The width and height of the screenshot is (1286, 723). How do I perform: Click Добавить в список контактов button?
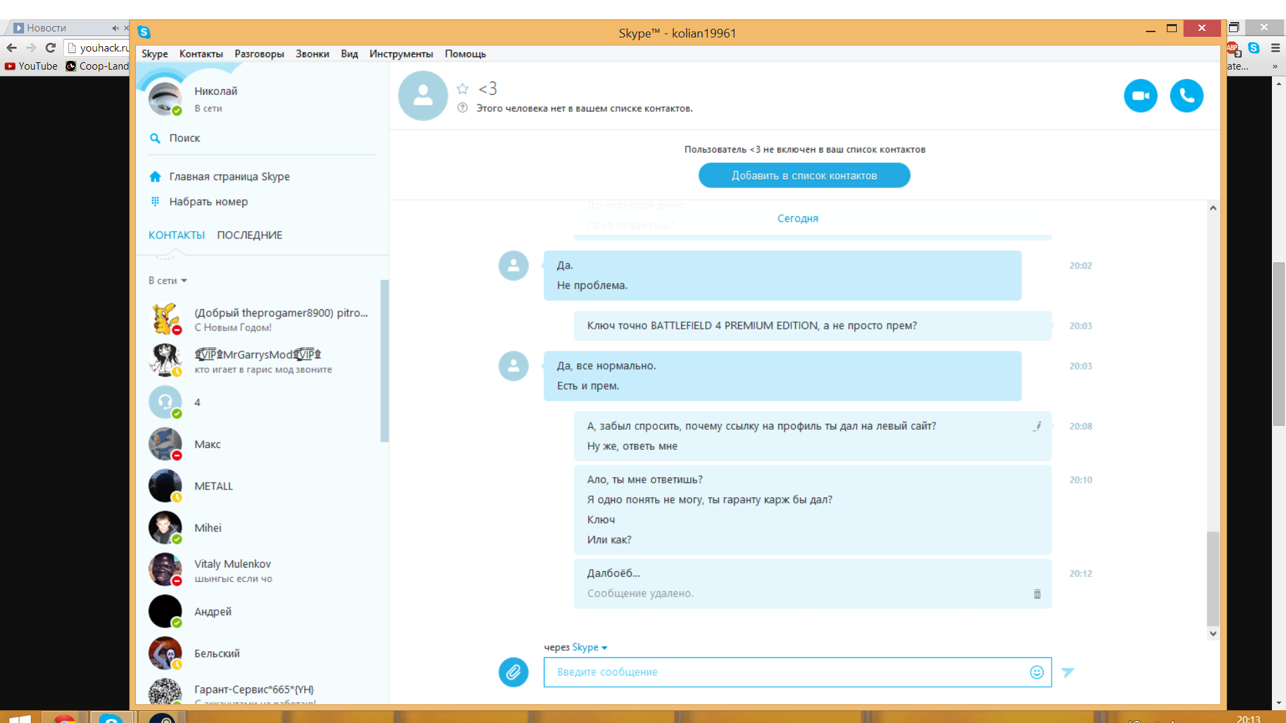(x=804, y=175)
